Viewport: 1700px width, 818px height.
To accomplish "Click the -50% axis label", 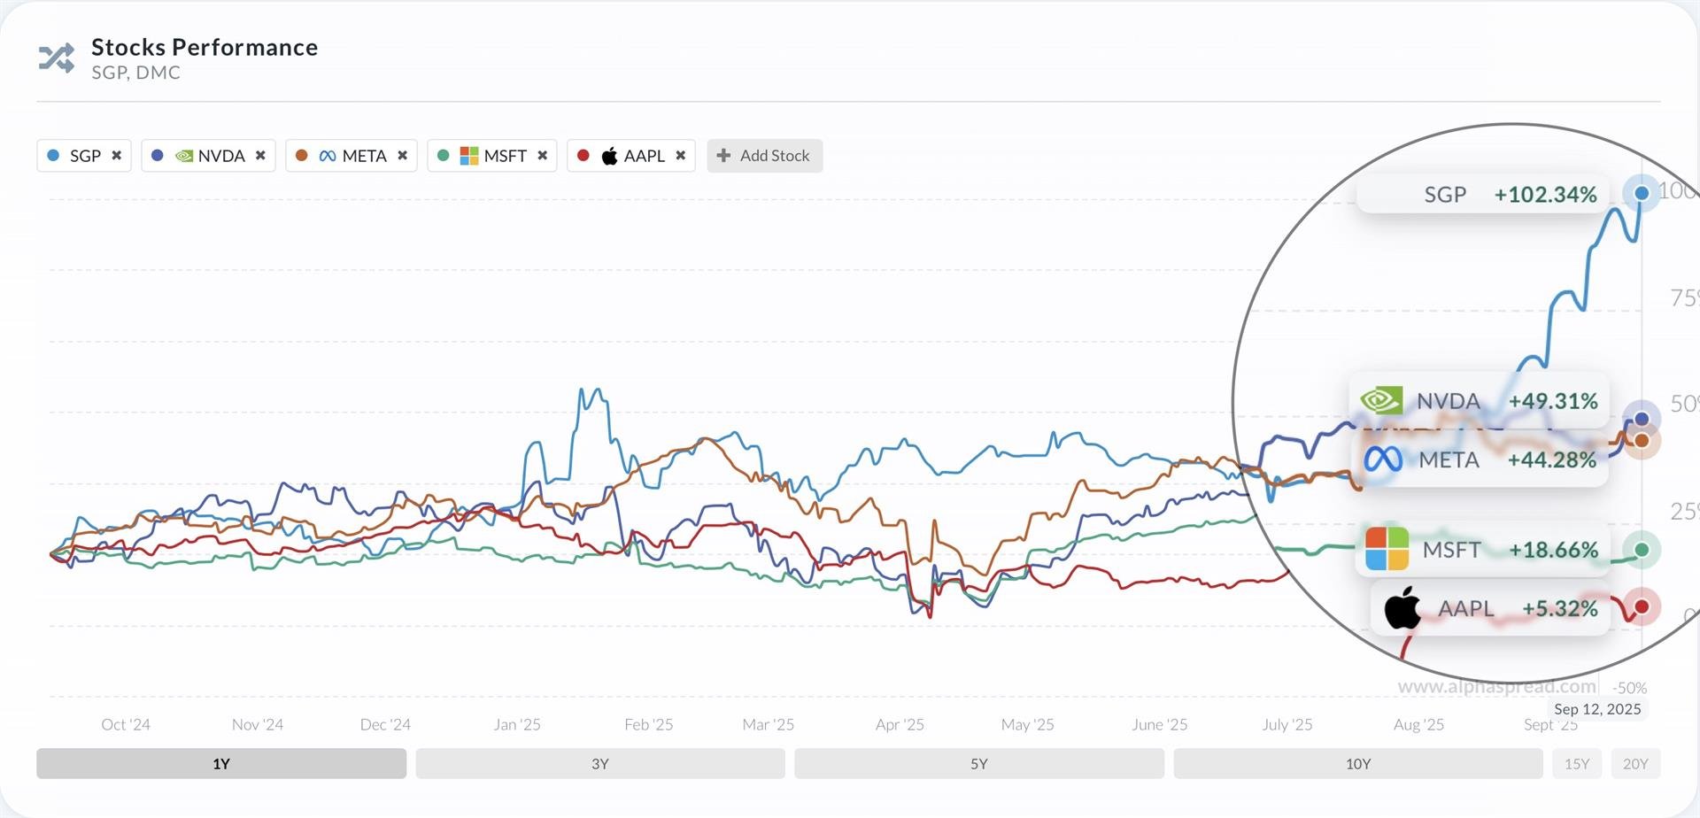I will click(x=1630, y=688).
